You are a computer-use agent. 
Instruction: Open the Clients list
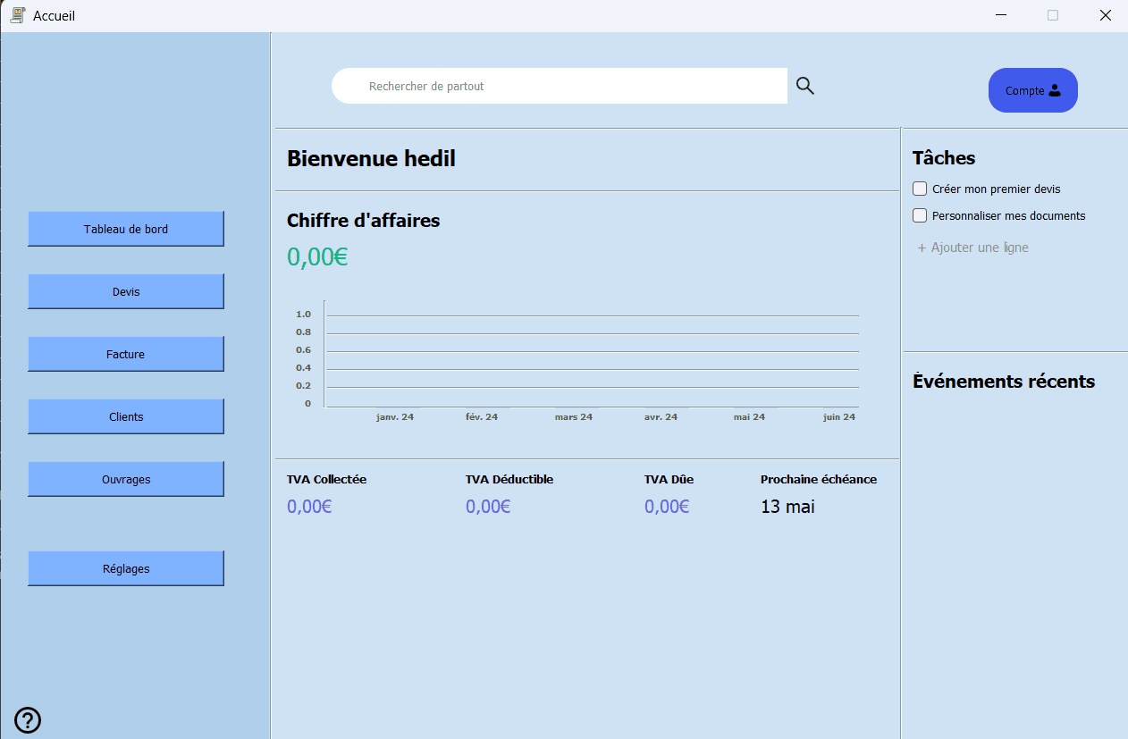(125, 416)
